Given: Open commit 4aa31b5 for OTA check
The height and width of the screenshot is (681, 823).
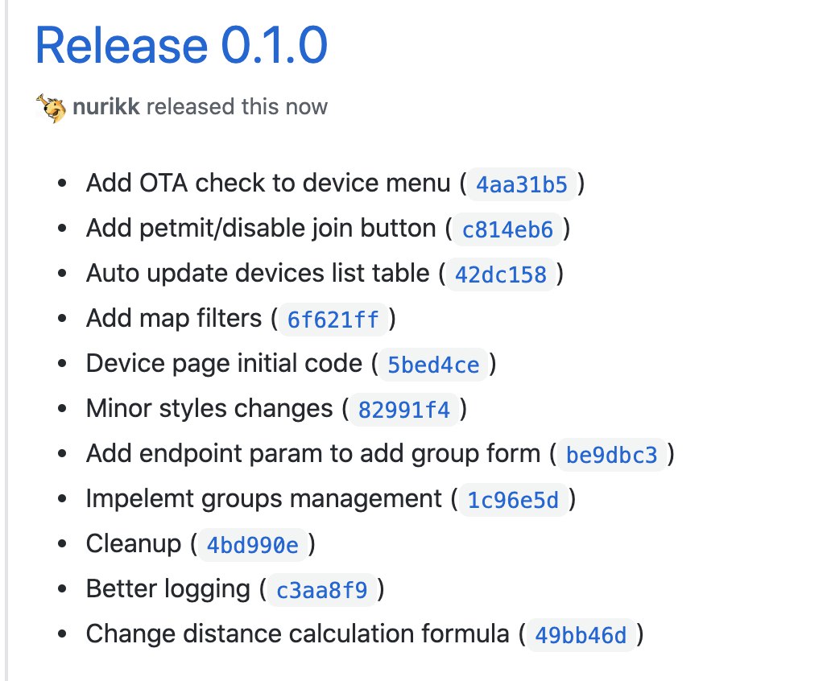Looking at the screenshot, I should [522, 184].
